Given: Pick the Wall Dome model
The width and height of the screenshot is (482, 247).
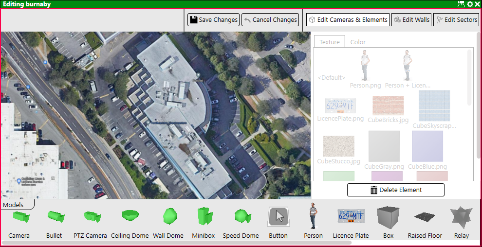Looking at the screenshot, I should [169, 216].
